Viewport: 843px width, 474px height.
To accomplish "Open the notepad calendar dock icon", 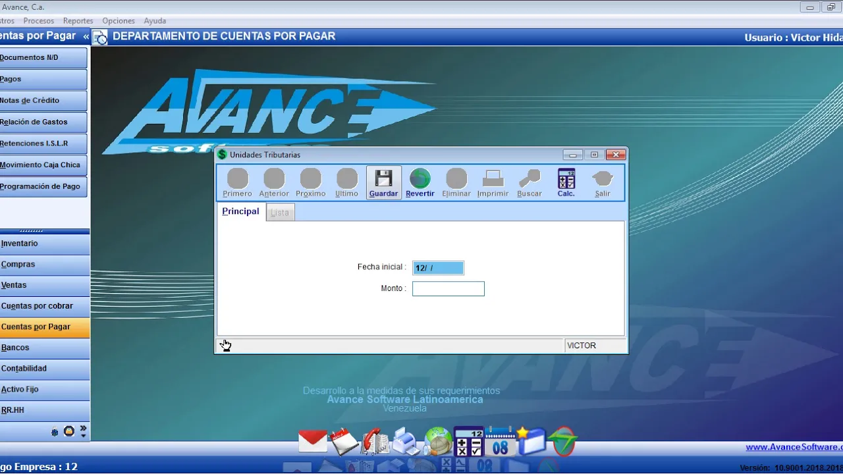I will 344,441.
